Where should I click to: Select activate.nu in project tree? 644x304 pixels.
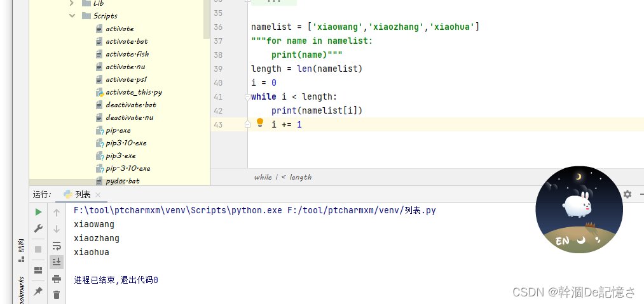tap(125, 67)
